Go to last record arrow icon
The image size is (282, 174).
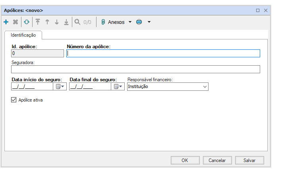66,22
